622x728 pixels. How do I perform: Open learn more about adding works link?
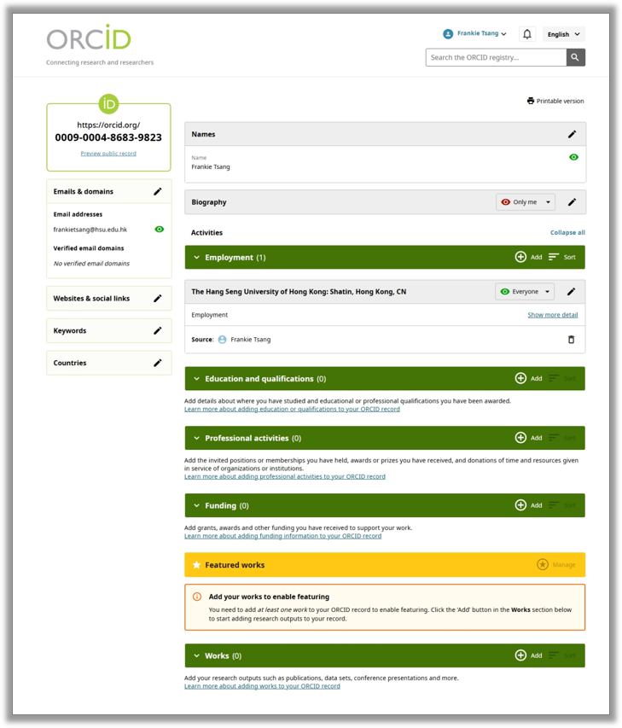pyautogui.click(x=262, y=685)
